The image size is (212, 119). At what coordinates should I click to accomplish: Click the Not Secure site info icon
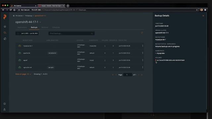19,10
